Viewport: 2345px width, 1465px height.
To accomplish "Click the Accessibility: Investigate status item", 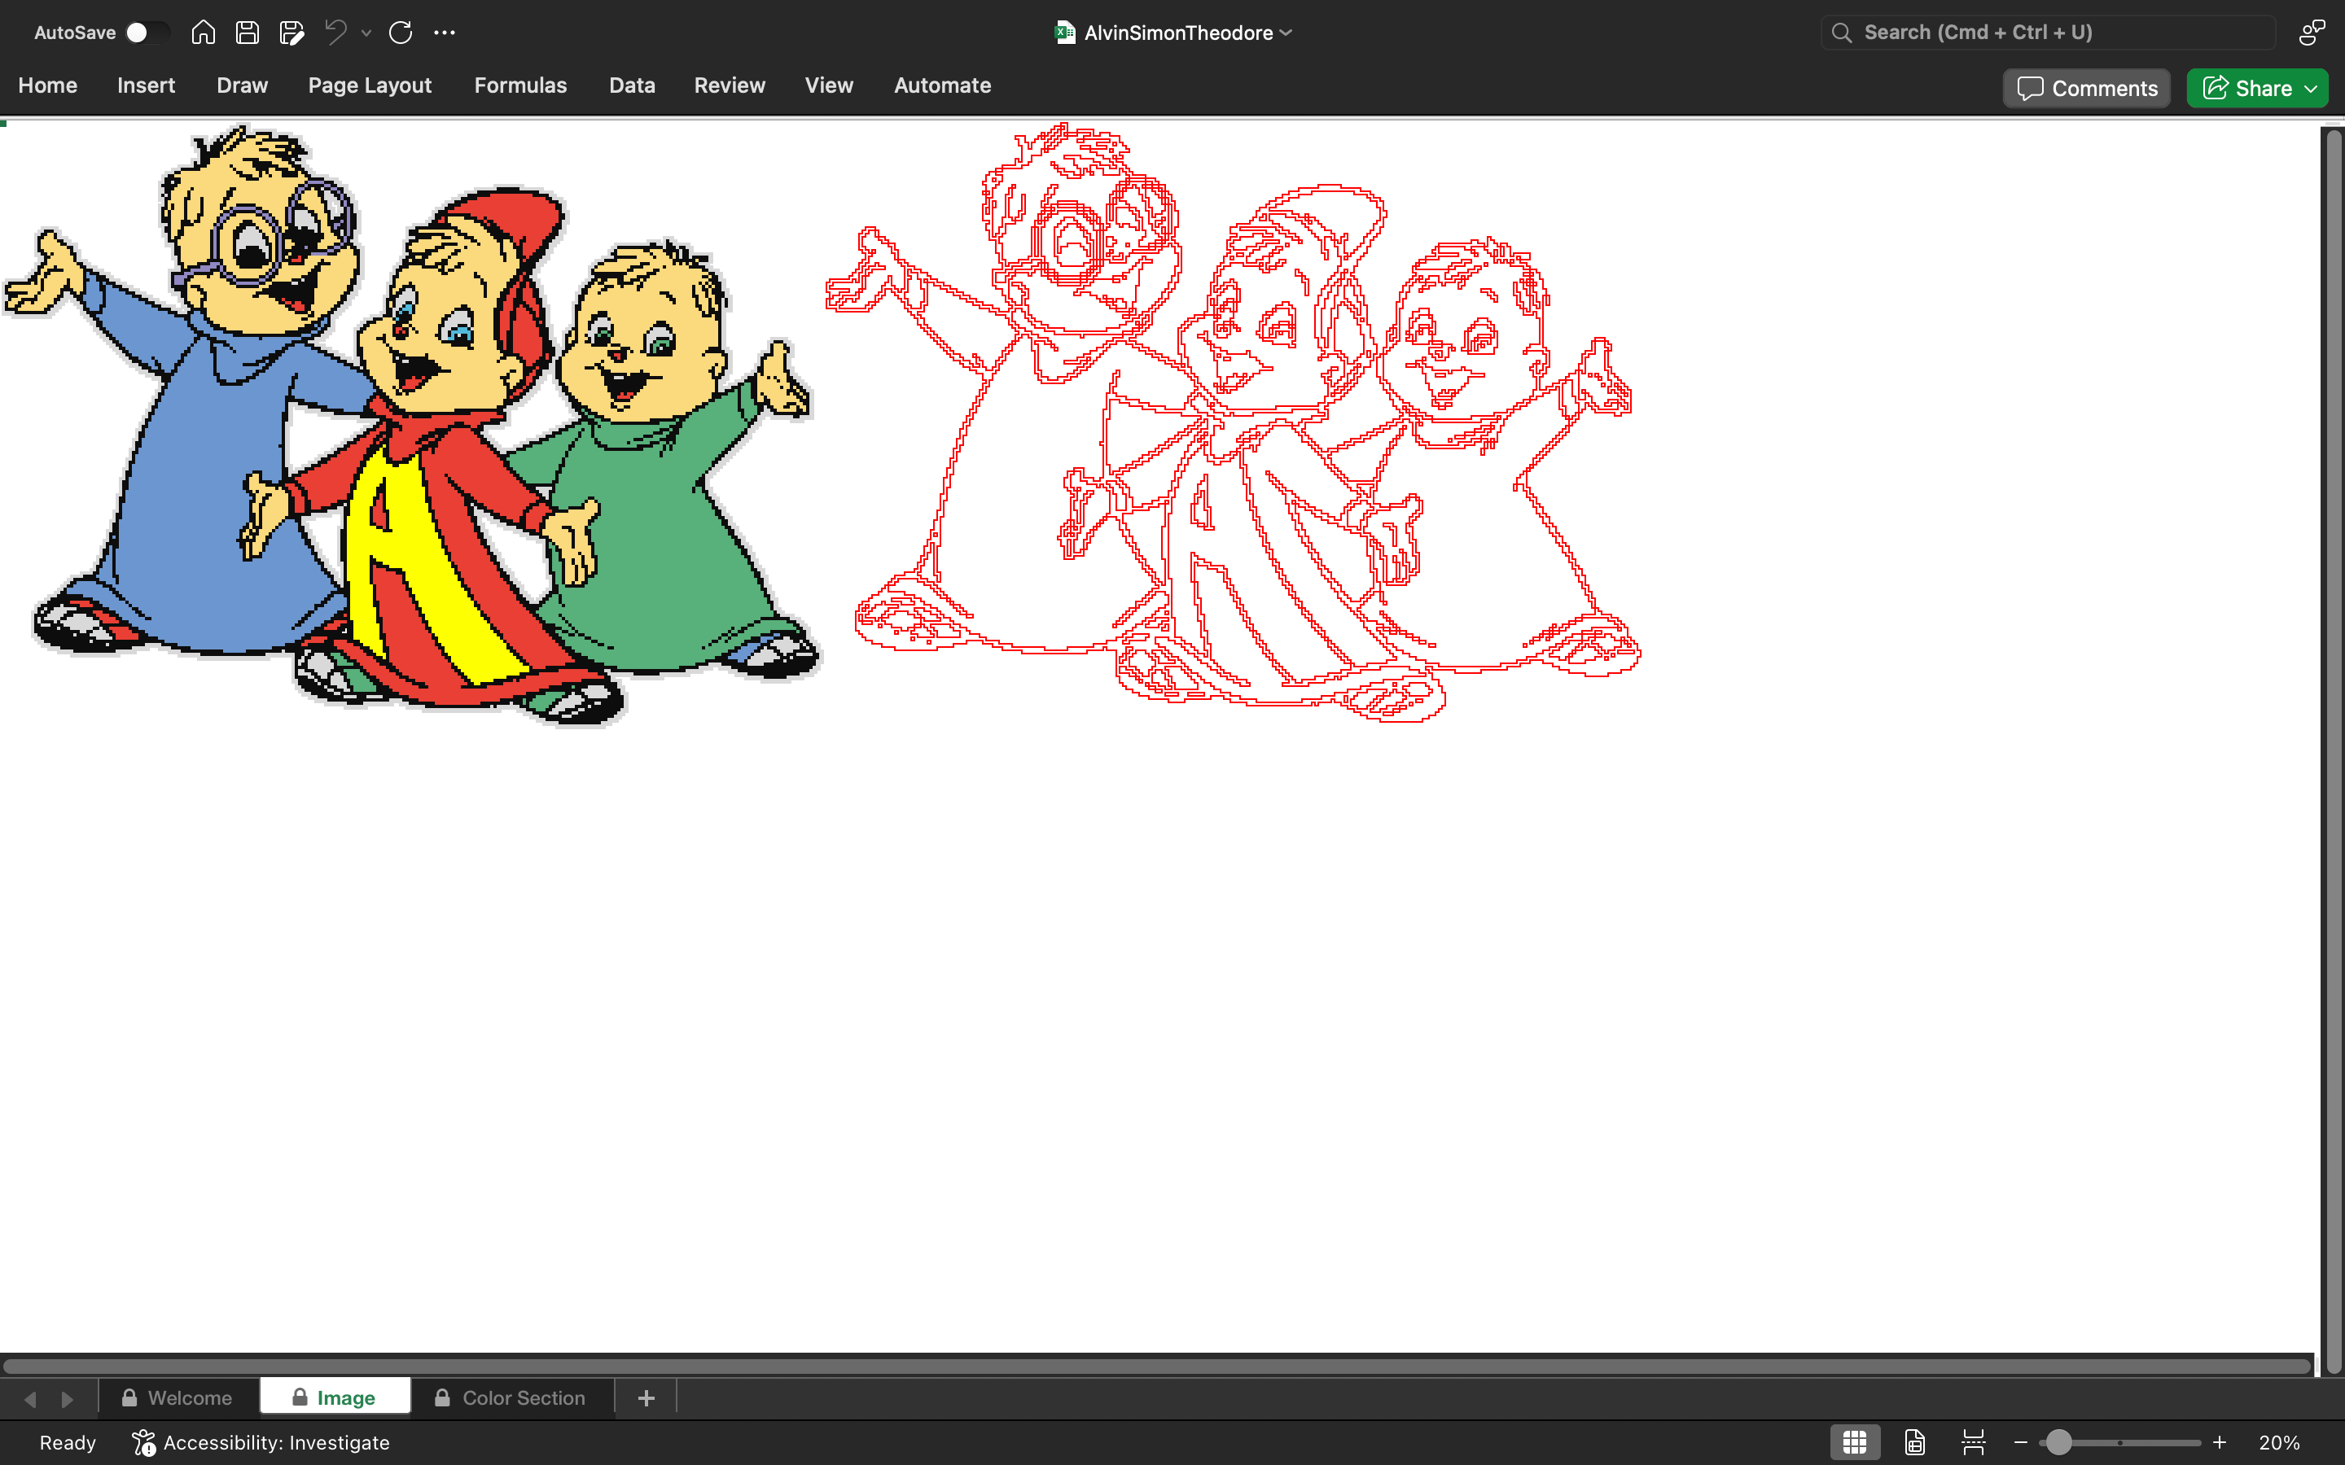I will point(261,1443).
